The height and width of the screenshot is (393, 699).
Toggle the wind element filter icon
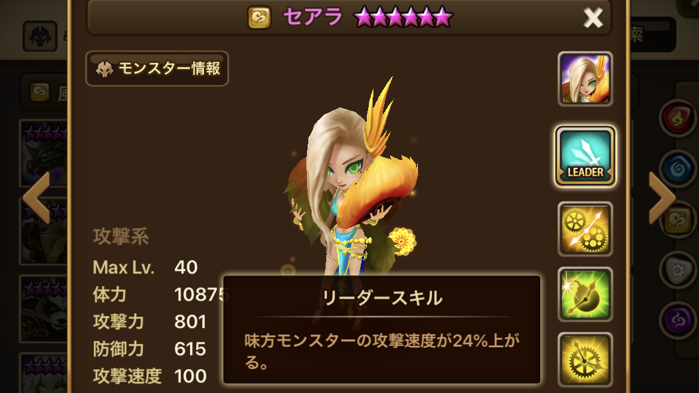(x=678, y=219)
